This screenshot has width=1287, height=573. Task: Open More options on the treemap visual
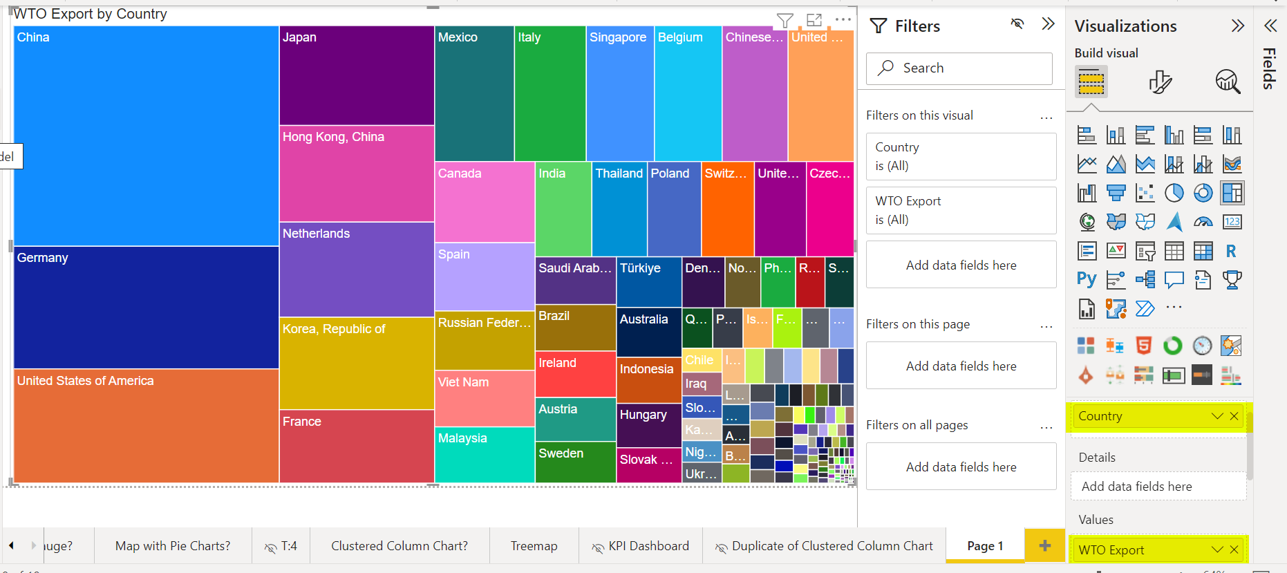click(x=843, y=20)
